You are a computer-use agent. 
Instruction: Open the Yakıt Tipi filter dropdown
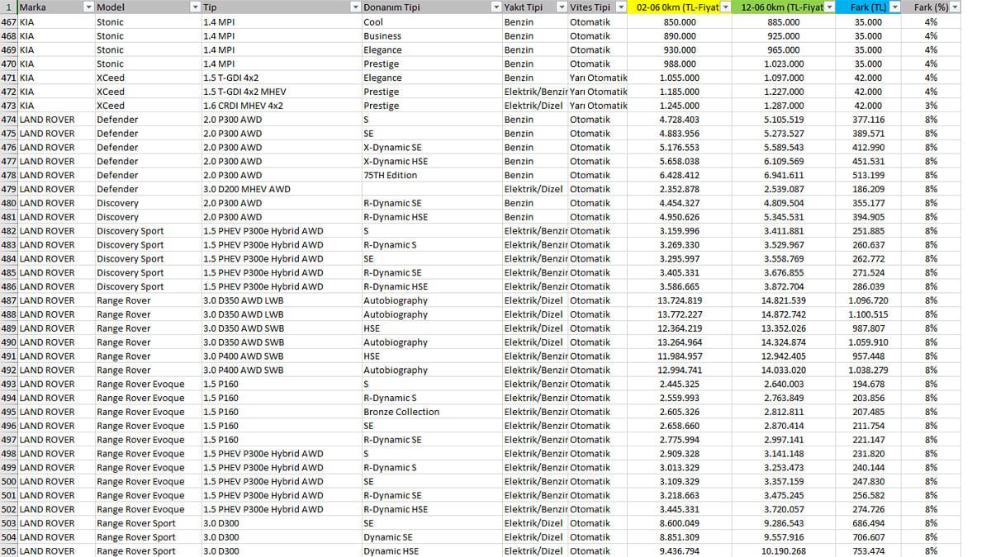tap(562, 7)
